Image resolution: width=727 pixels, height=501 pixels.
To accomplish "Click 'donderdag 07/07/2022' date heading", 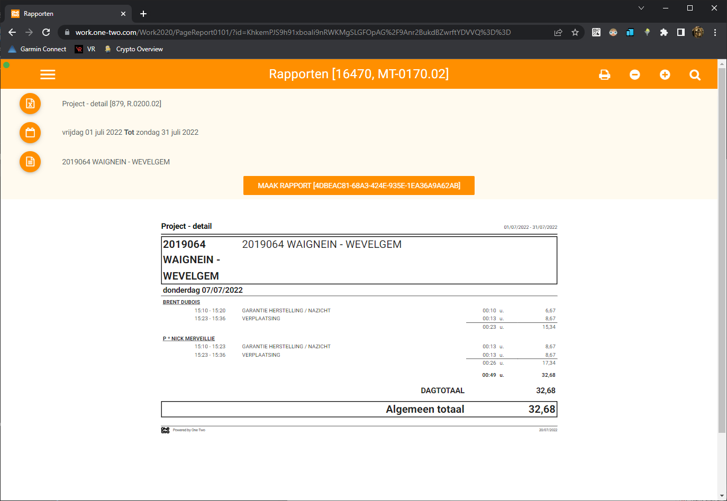I will tap(203, 290).
